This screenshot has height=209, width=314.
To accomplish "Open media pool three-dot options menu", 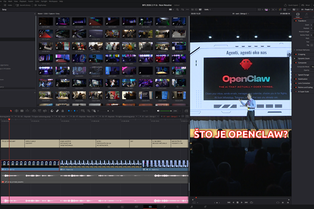I will pyautogui.click(x=187, y=9).
